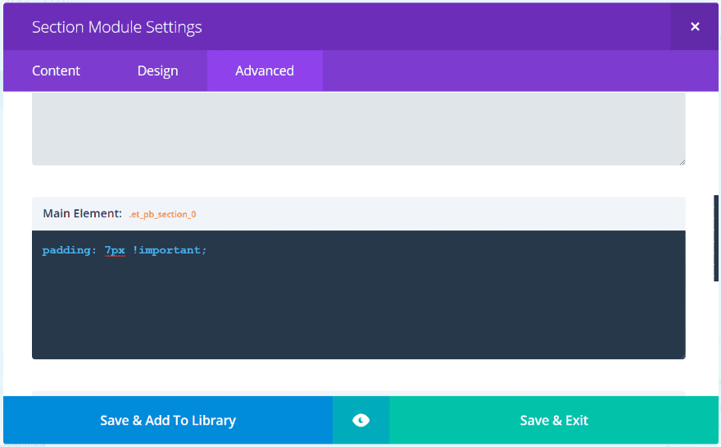Image resolution: width=721 pixels, height=447 pixels.
Task: Open the Design tab
Action: 157,71
